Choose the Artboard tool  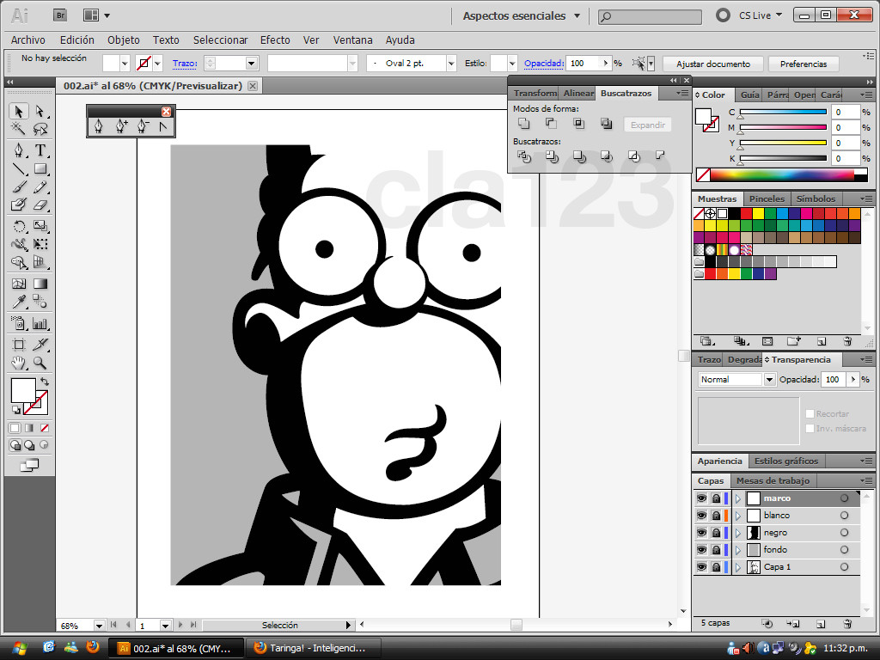tap(19, 345)
